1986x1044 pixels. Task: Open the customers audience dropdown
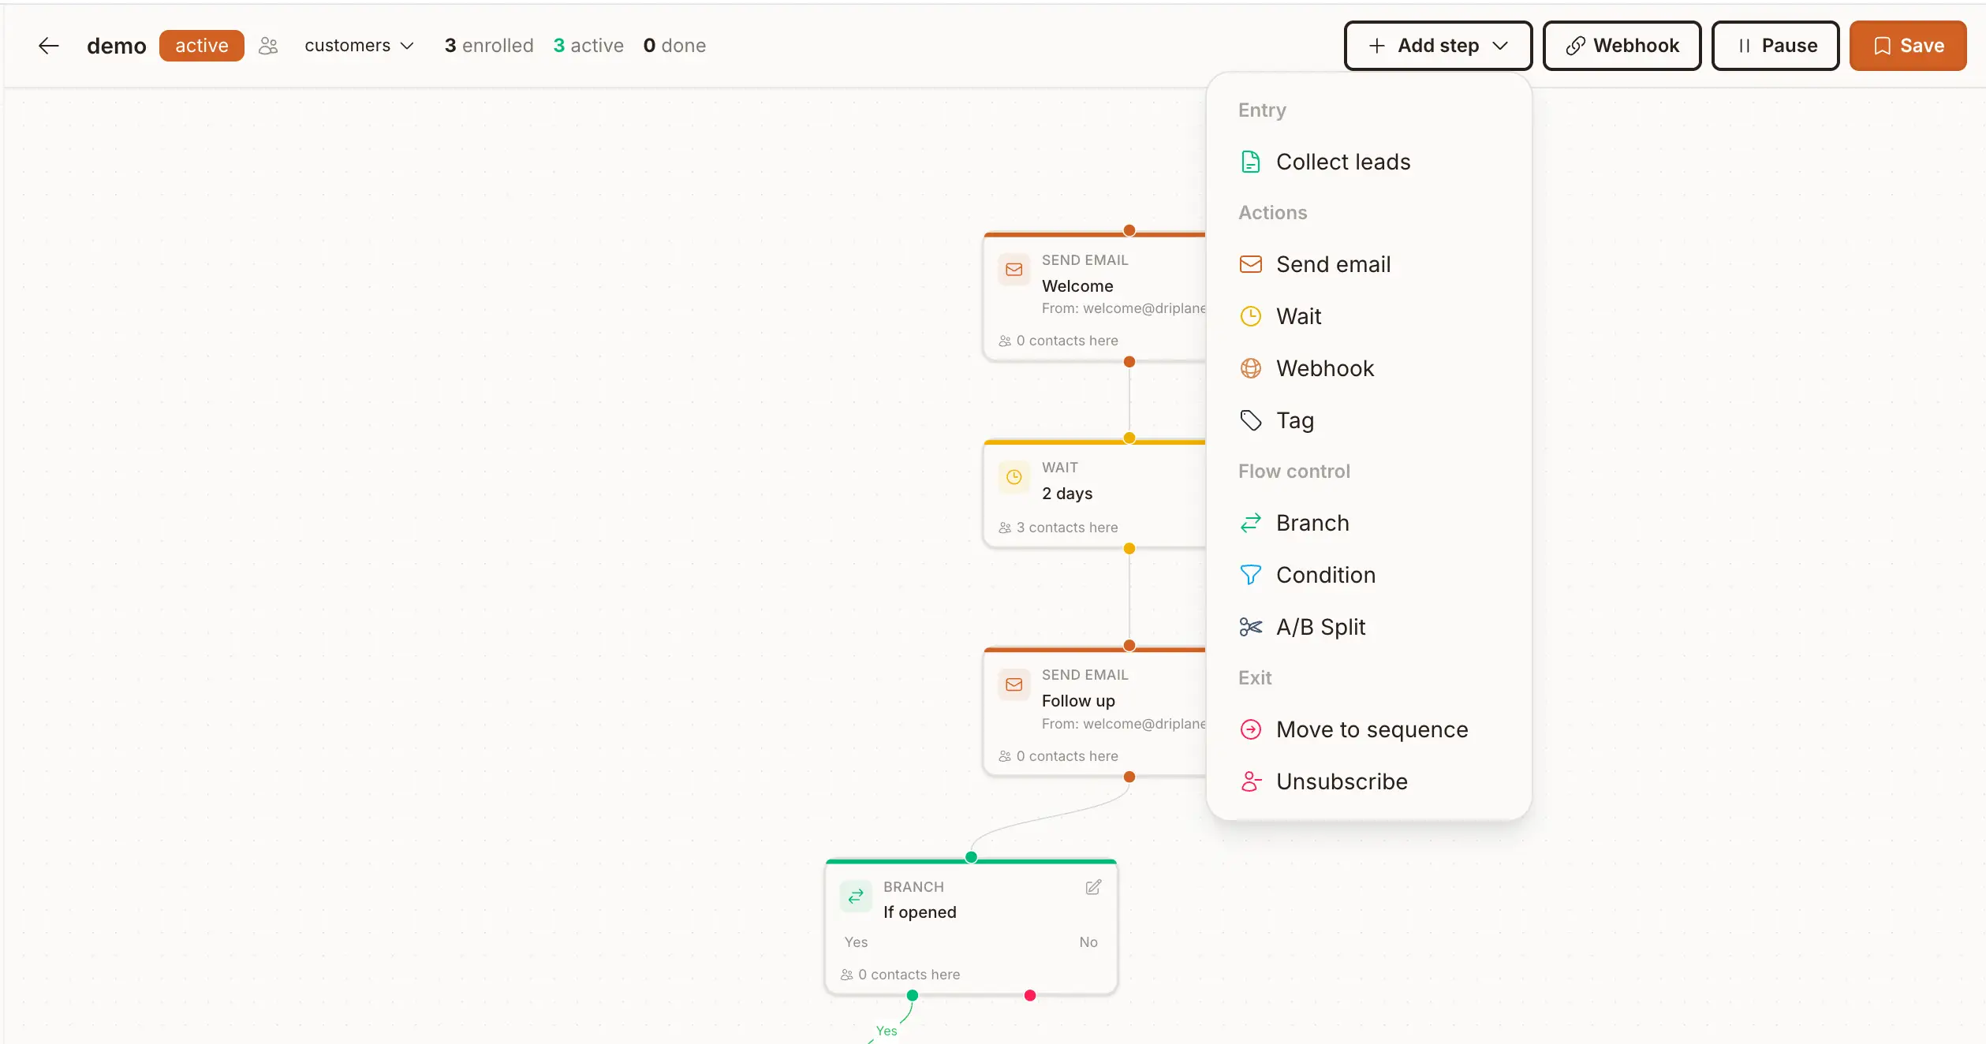pyautogui.click(x=359, y=46)
